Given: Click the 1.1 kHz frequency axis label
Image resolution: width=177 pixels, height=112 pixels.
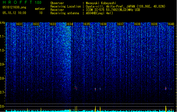Looking at the screenshot, I should [x=3, y=36].
